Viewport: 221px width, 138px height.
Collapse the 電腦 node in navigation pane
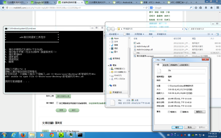pyautogui.click(x=108, y=65)
